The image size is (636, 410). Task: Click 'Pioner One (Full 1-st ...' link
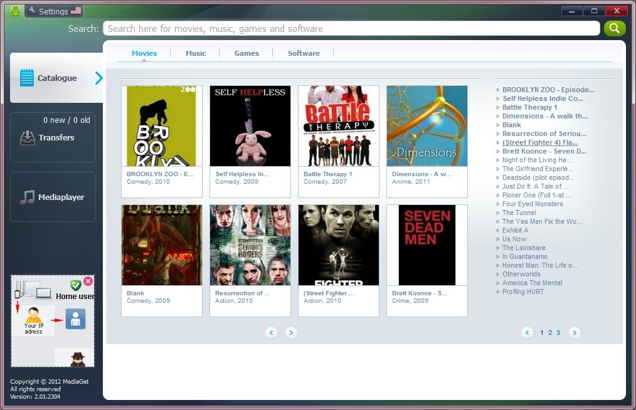pos(537,195)
